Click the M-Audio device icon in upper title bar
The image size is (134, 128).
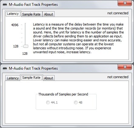pyautogui.click(x=5, y=5)
